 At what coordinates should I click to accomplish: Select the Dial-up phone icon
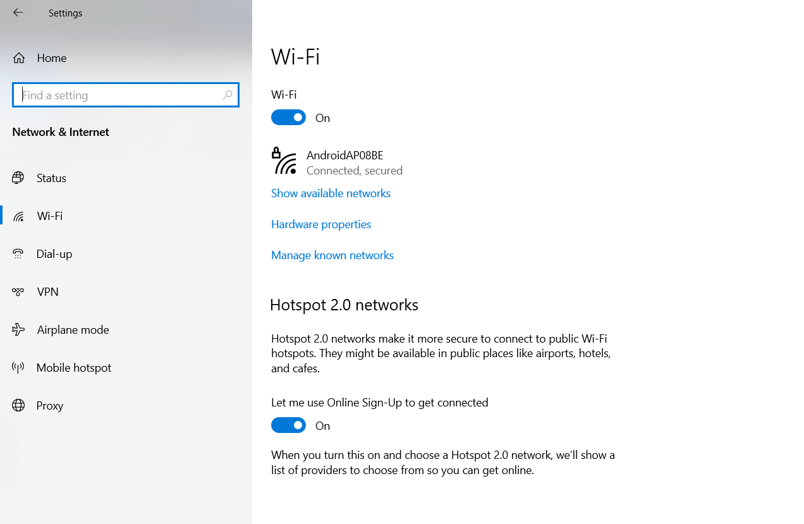(x=18, y=253)
